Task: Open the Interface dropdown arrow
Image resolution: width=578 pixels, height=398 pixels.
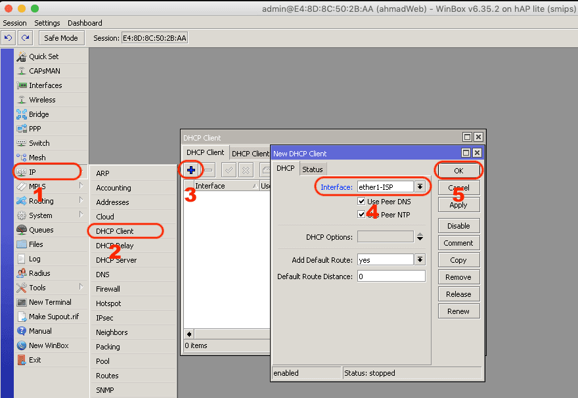Action: point(420,187)
